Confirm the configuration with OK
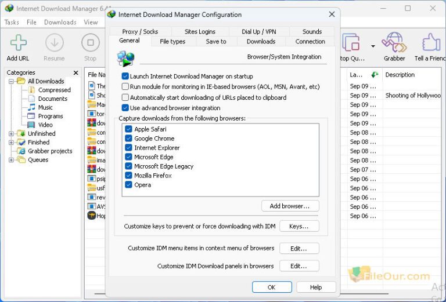The image size is (446, 302). pyautogui.click(x=272, y=288)
